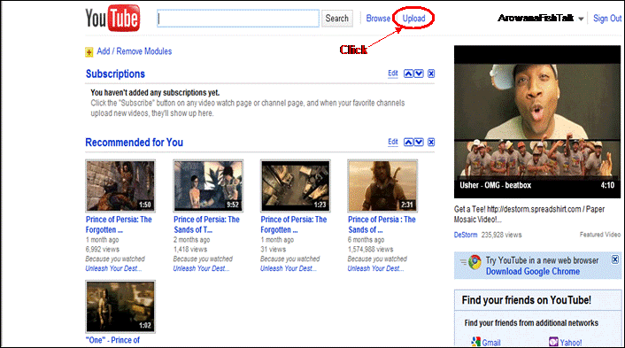Open Add / Remove Modules link
The width and height of the screenshot is (625, 348).
134,51
